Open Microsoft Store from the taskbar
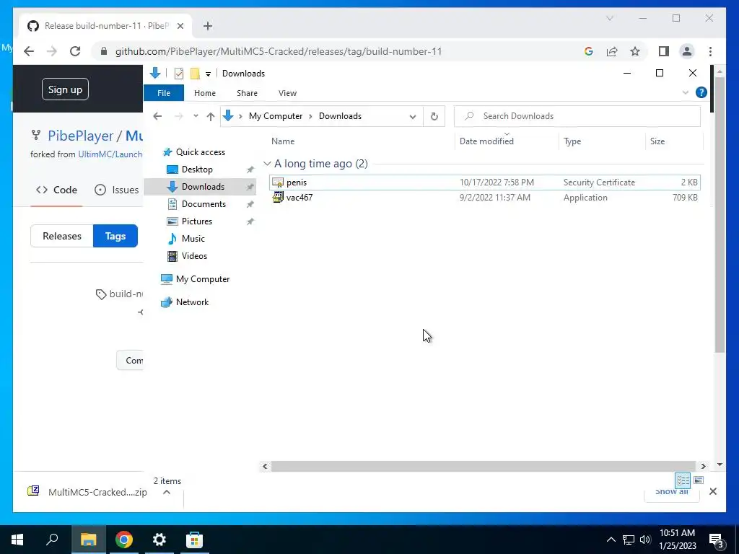 pyautogui.click(x=194, y=540)
